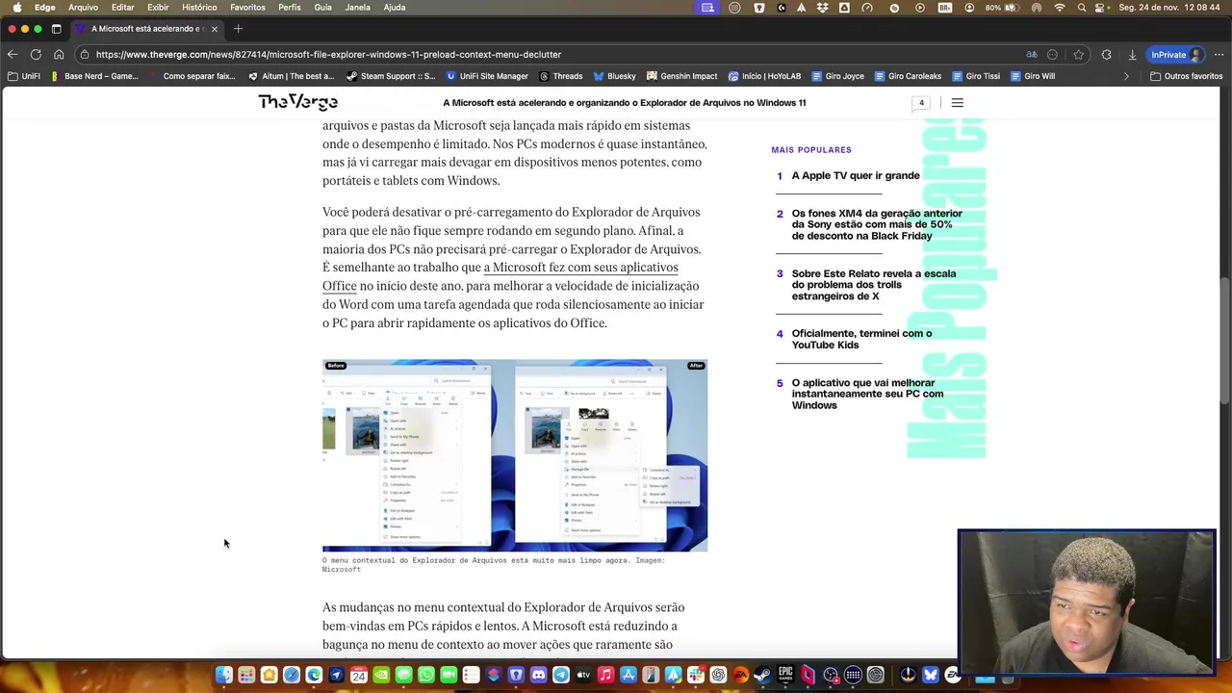Open WhatsApp from the Dock
1232x693 pixels.
426,675
